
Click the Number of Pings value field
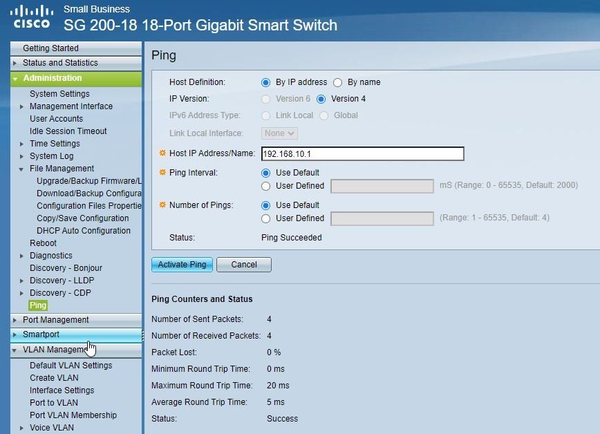(382, 218)
